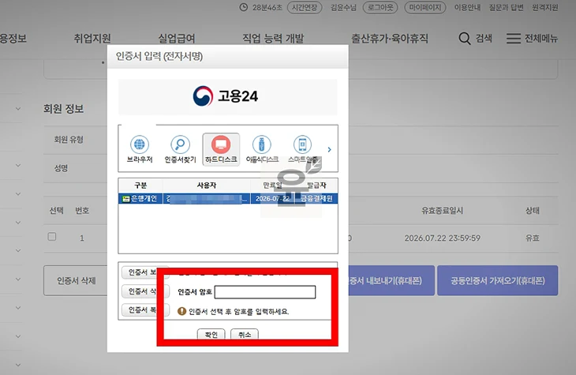
Task: Cancel with the 취소 button
Action: point(245,335)
